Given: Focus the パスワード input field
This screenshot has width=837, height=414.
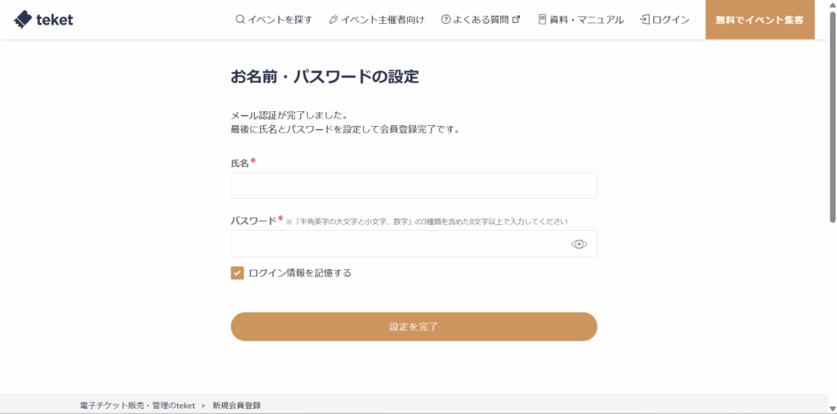Looking at the screenshot, I should click(x=399, y=244).
